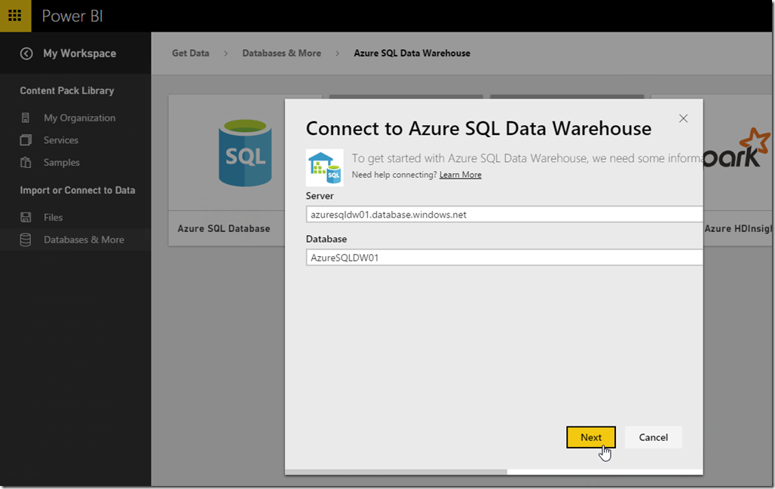Click the dialog horizontal scrollbar
This screenshot has height=489, width=775.
click(x=396, y=472)
